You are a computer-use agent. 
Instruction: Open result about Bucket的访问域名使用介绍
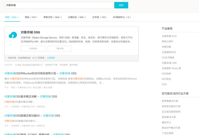point(40,73)
